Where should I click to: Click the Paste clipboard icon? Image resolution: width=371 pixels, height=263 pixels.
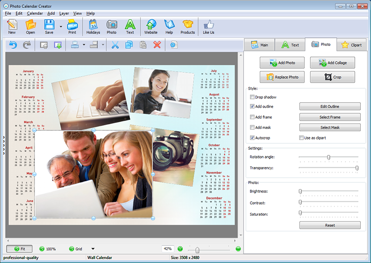[x=143, y=45]
